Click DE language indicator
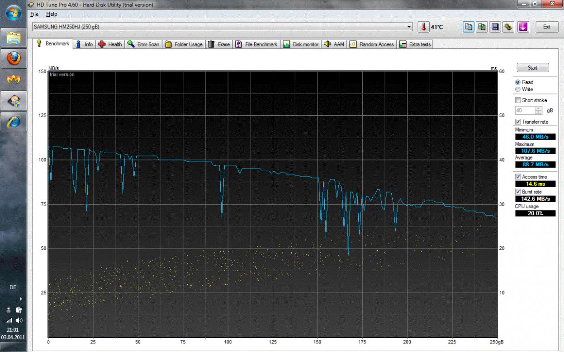The width and height of the screenshot is (564, 352). (x=13, y=287)
